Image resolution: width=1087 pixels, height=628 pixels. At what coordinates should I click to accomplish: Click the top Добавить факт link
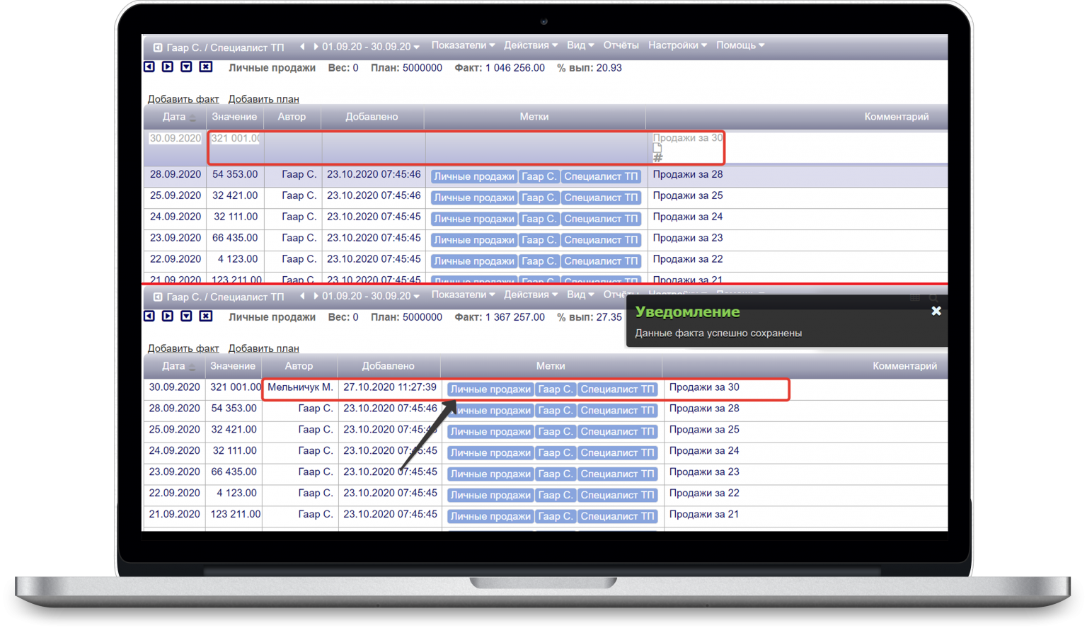pyautogui.click(x=183, y=99)
